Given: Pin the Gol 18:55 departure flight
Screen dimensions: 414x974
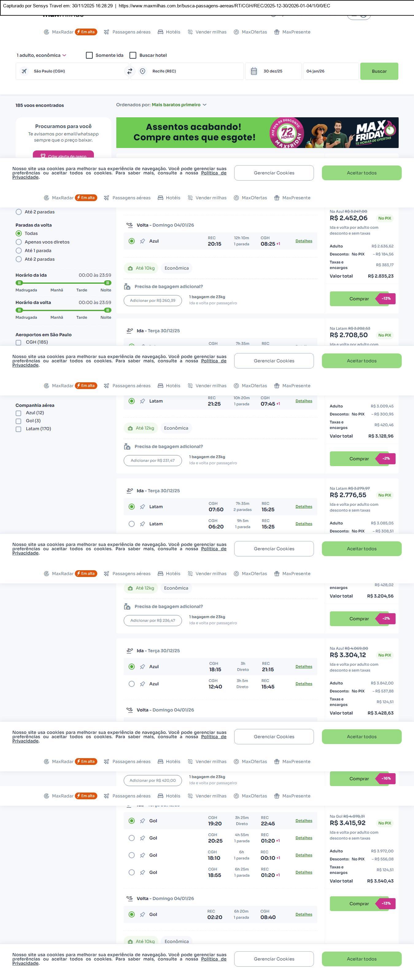Looking at the screenshot, I should [x=142, y=873].
